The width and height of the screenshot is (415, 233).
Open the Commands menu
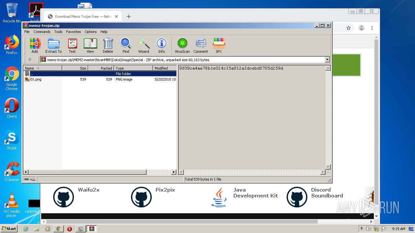pyautogui.click(x=42, y=32)
